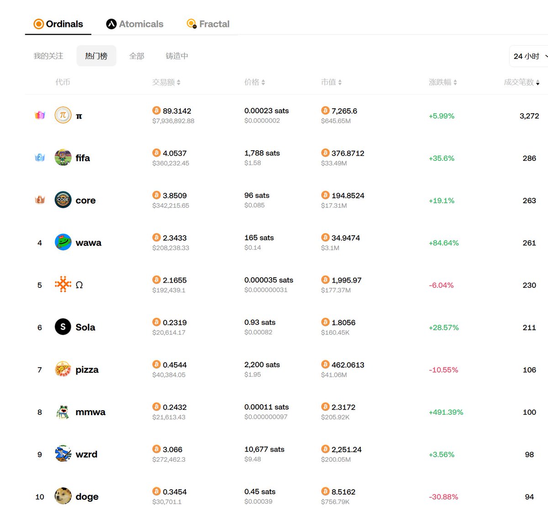The image size is (548, 528).
Task: Sort the list by 市值 column
Action: click(x=331, y=82)
